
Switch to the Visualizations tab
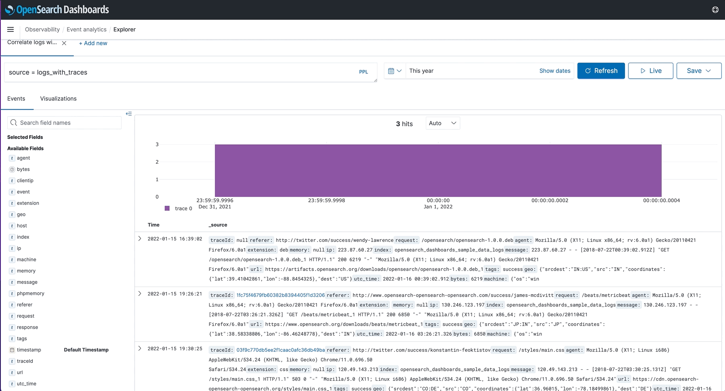(x=58, y=99)
